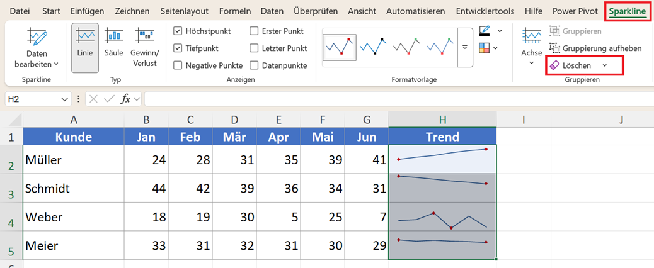Uncheck the Höchstpunkt checkbox
The height and width of the screenshot is (268, 654).
178,31
